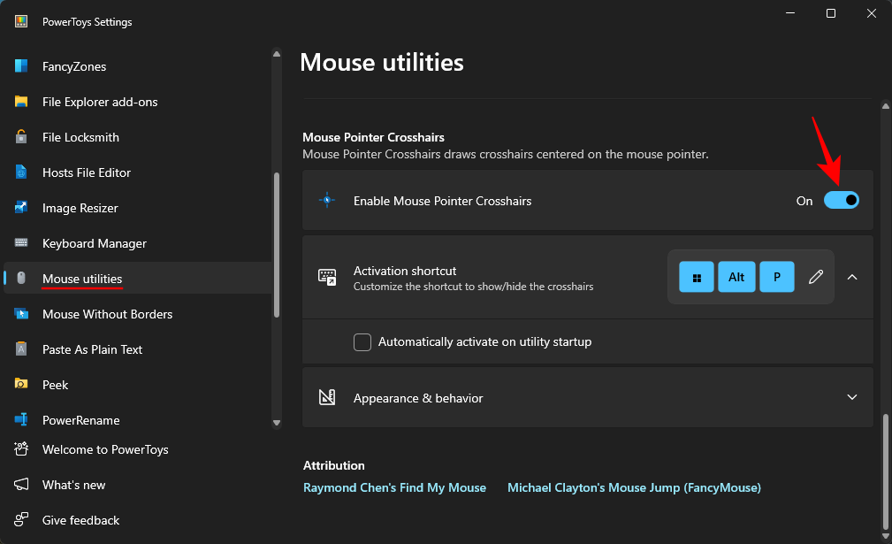Click the Mouse Without Borders icon

pos(21,313)
